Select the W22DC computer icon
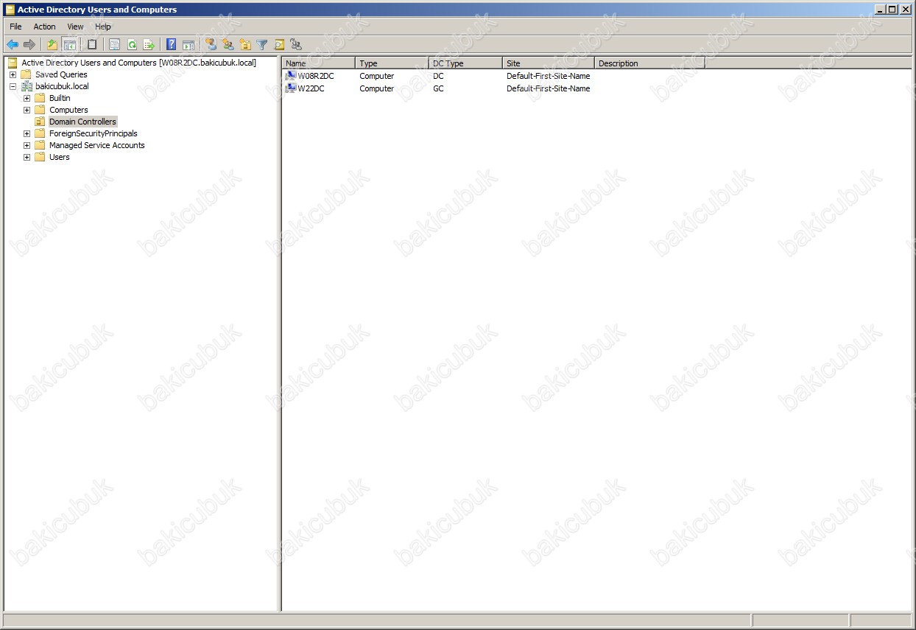This screenshot has height=630, width=916. pos(291,88)
